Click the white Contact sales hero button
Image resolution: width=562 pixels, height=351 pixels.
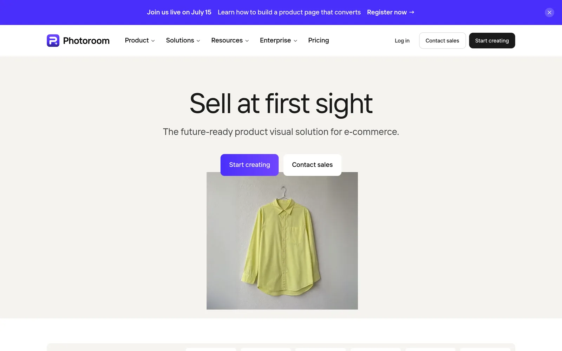point(312,165)
